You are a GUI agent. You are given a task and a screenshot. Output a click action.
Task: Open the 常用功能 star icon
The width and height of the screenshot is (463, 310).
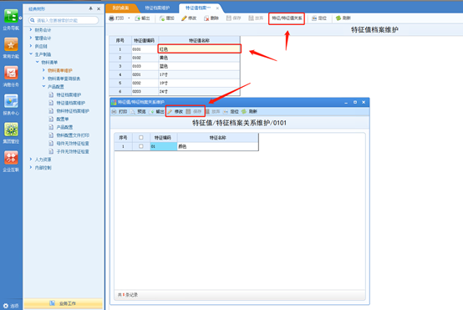pos(11,44)
